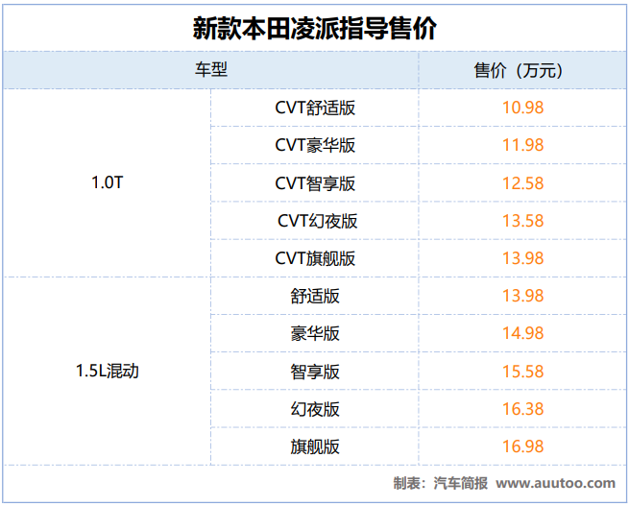Click the title 新款本田凌派指导售价
The width and height of the screenshot is (629, 506).
pyautogui.click(x=315, y=28)
